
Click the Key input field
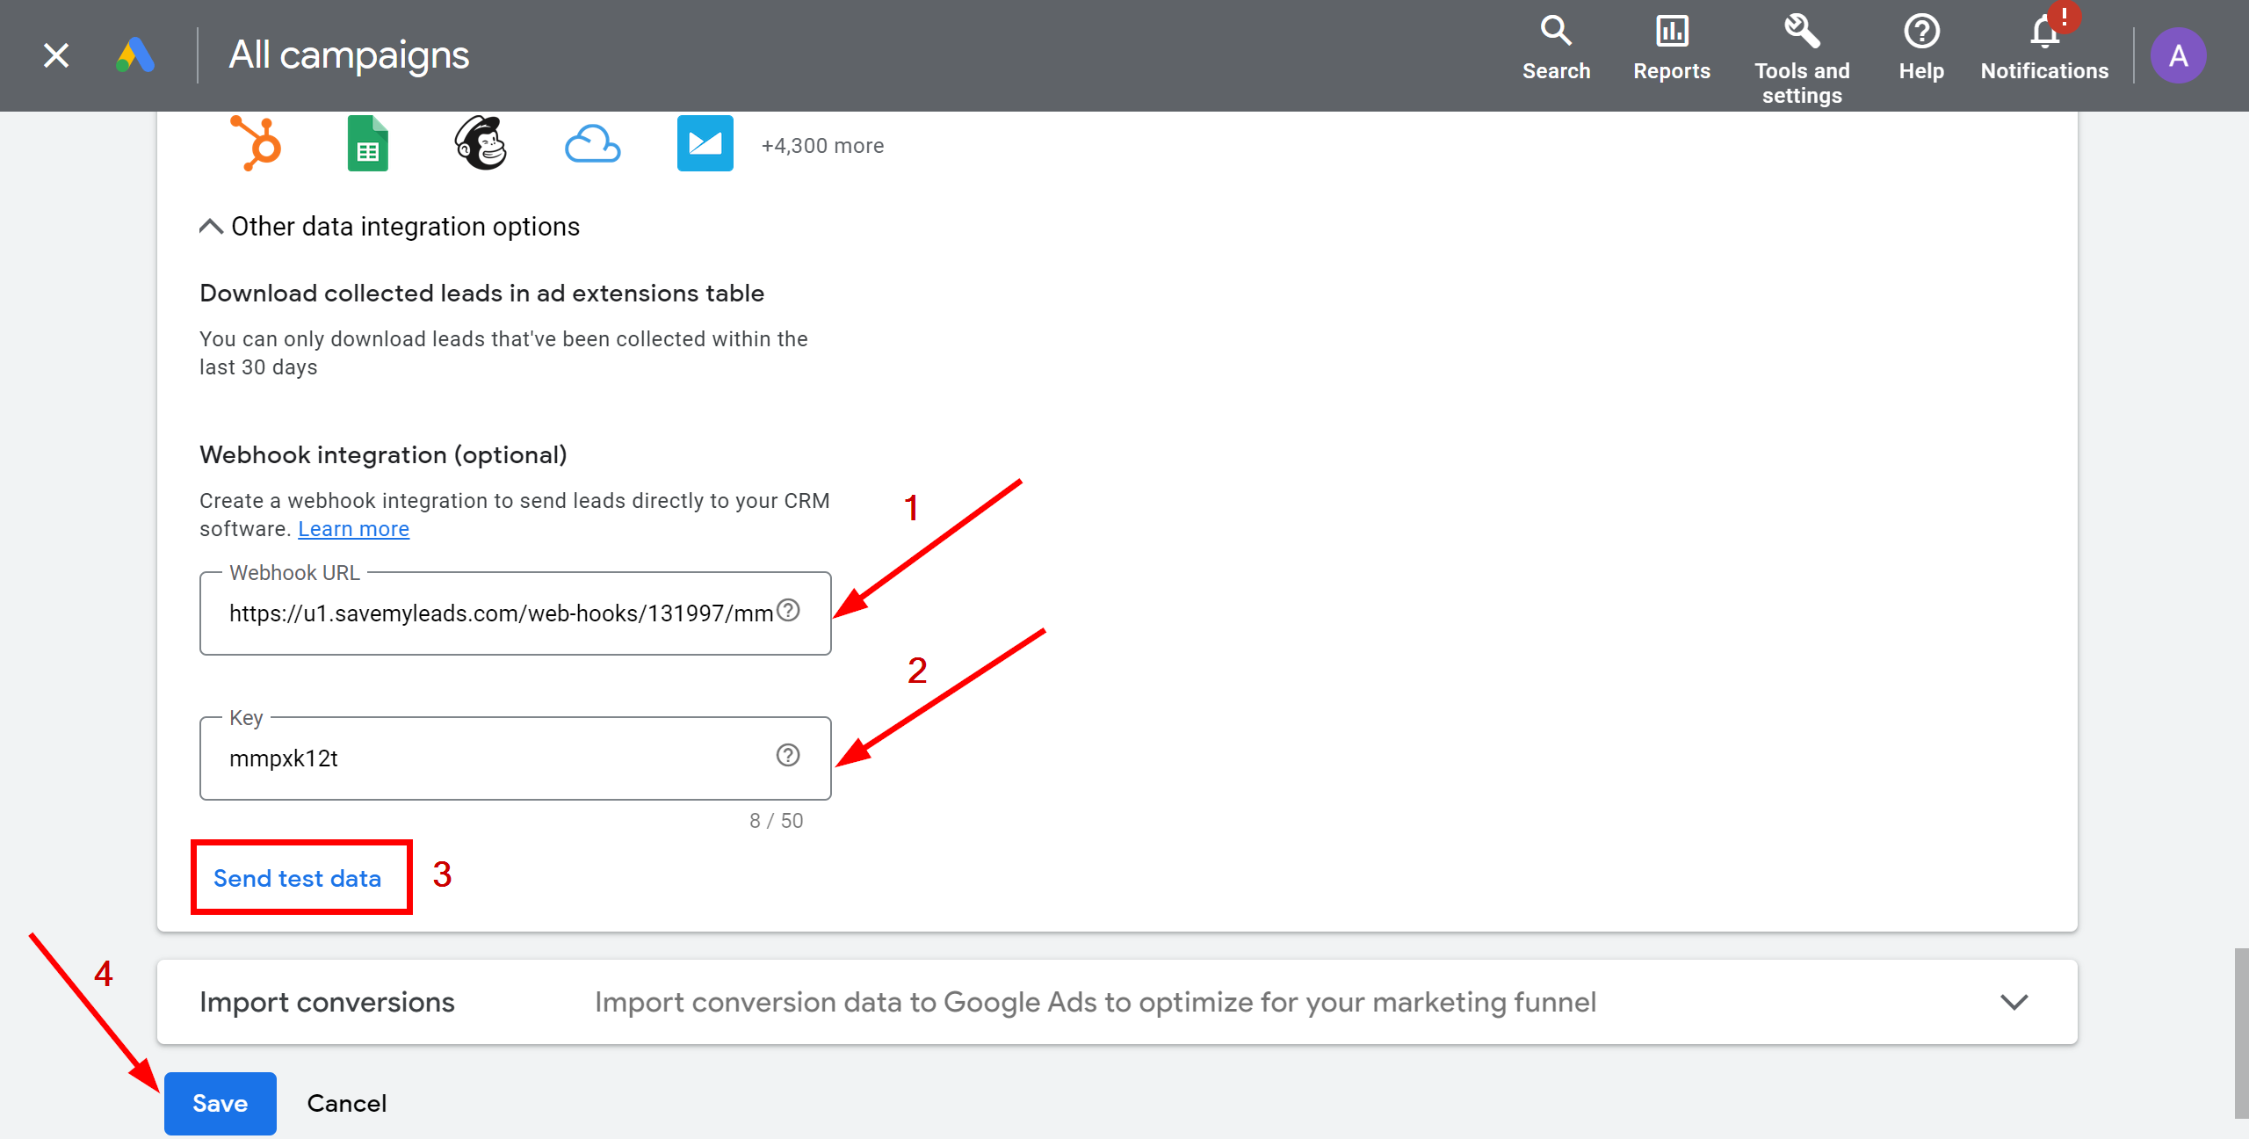[516, 756]
